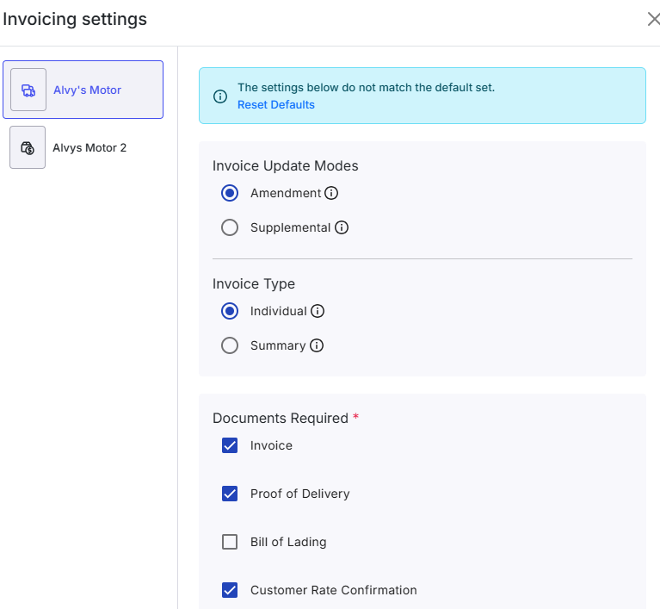Screen dimensions: 660x609
Task: Select the Amendment radio button
Action: pyautogui.click(x=230, y=193)
